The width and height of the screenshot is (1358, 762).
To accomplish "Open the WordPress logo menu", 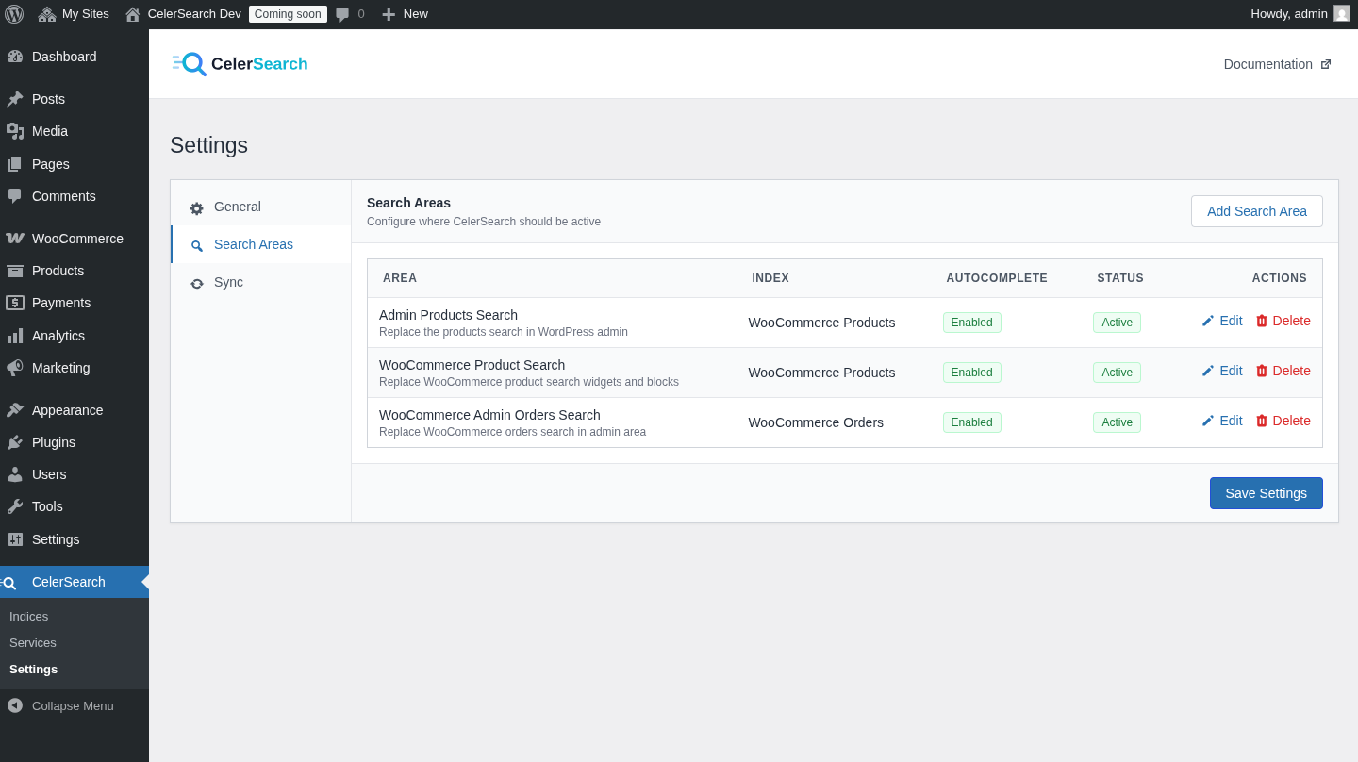I will click(x=14, y=13).
